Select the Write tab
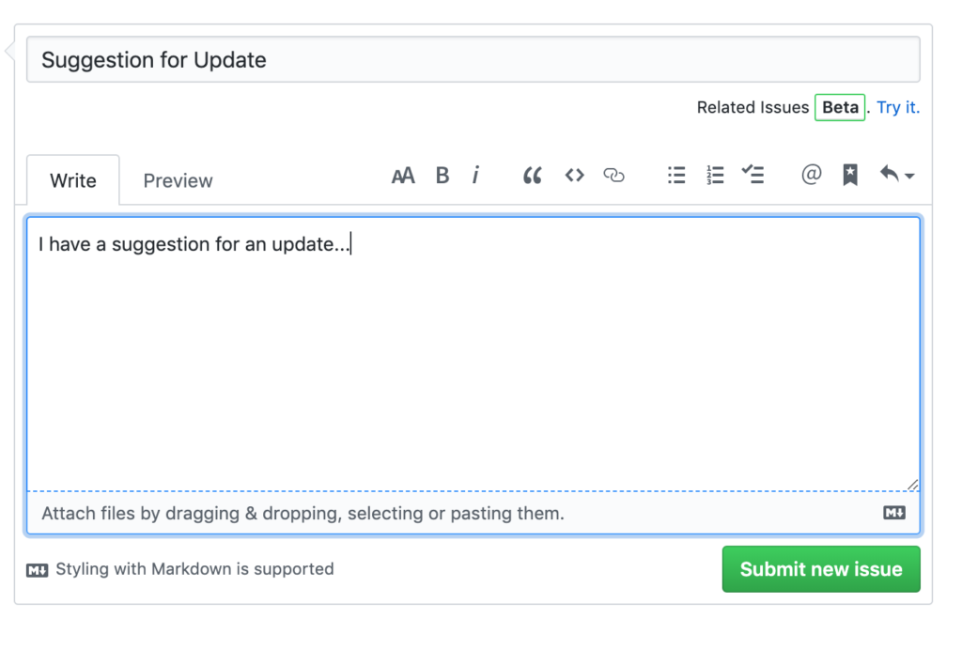Viewport: 962px width, 649px height. 72,180
